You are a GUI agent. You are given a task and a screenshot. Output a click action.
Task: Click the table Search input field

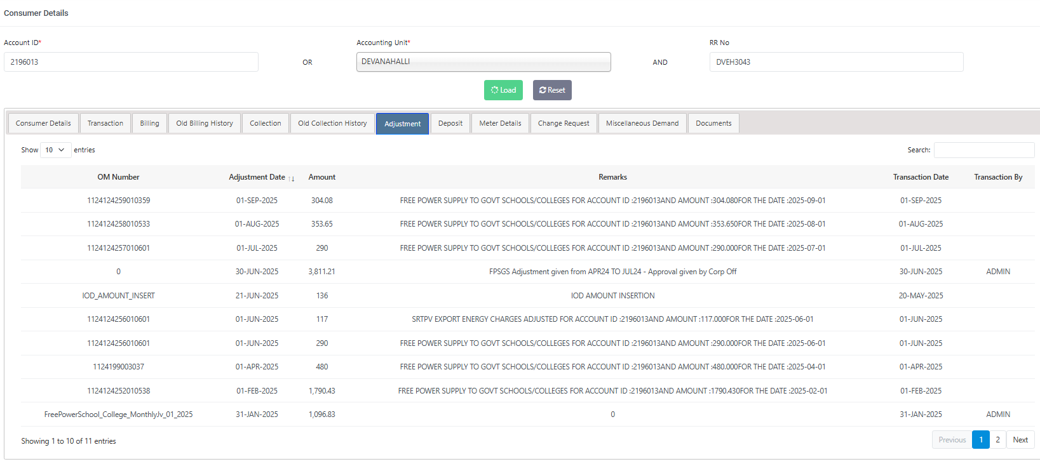[x=983, y=150]
